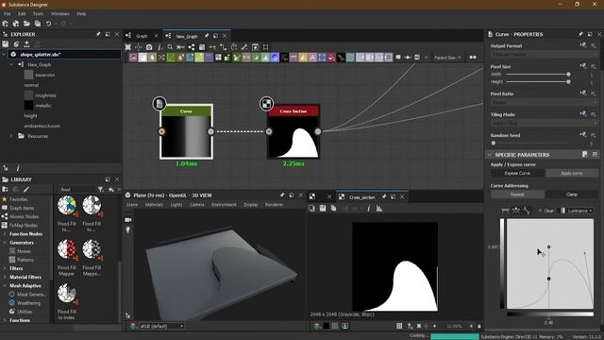Click the Apply curve button
The height and width of the screenshot is (340, 604).
(572, 173)
